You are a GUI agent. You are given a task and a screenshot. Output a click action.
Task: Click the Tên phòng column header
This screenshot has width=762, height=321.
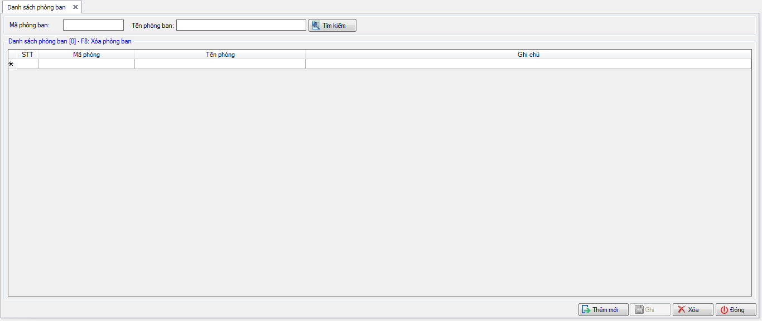tap(220, 54)
